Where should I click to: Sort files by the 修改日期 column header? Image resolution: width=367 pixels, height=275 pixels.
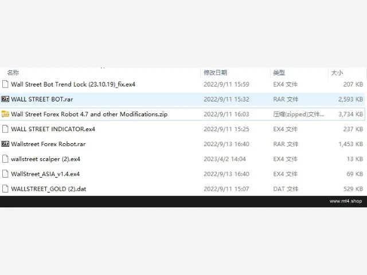pyautogui.click(x=216, y=73)
